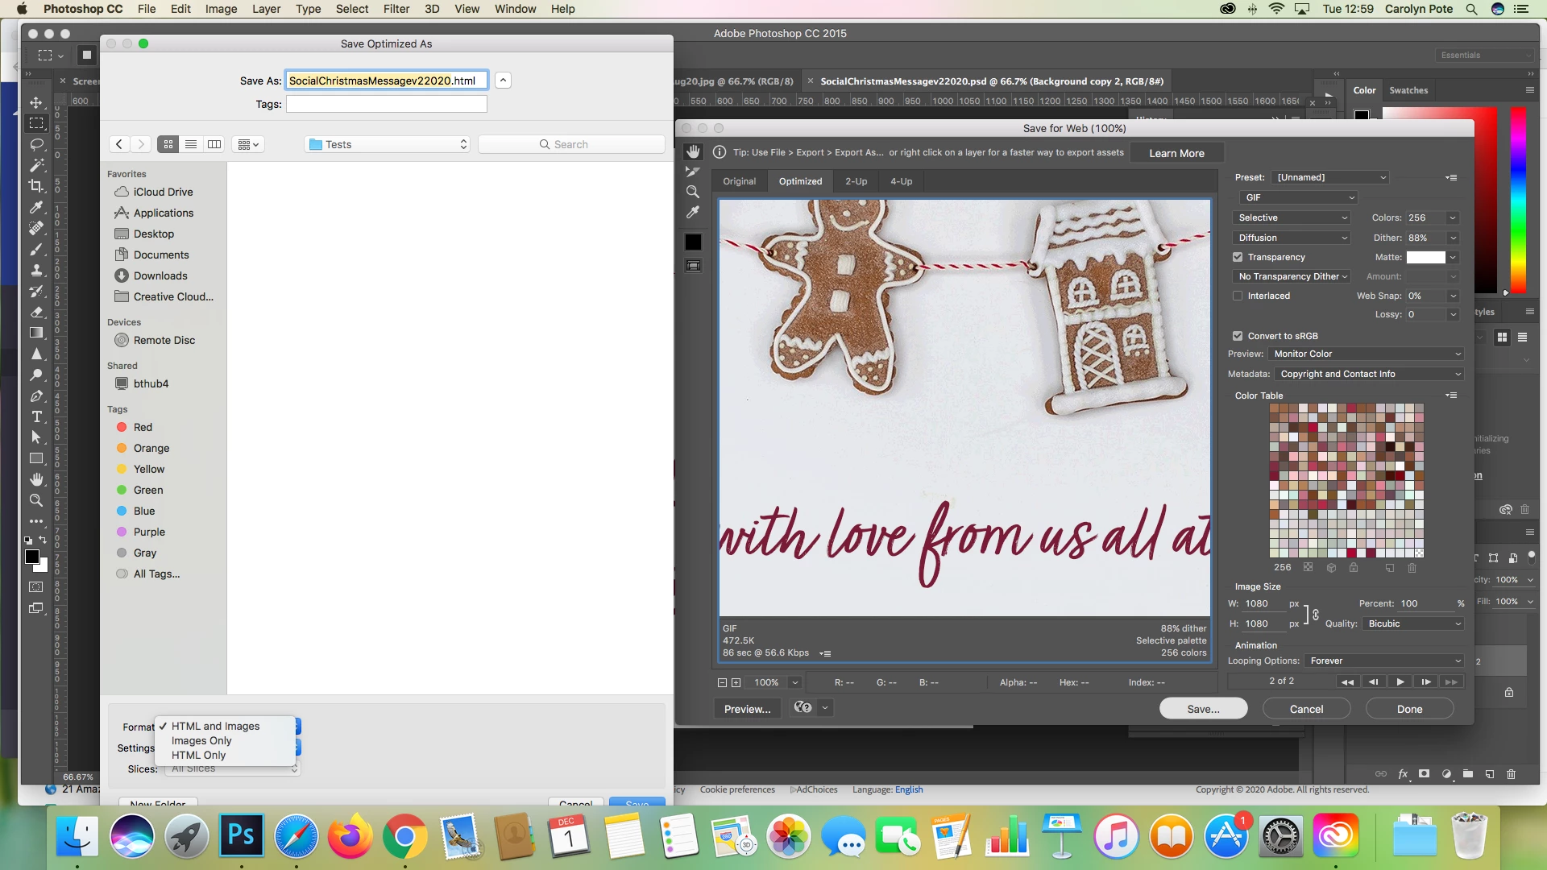Select the Zoom tool in Save for Web dialog
Image resolution: width=1547 pixels, height=870 pixels.
point(693,192)
